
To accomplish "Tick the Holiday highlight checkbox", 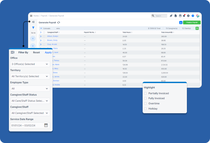I will [145, 108].
